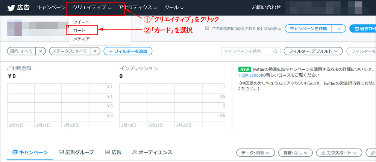
Task: Expand the ツール menu
Action: click(174, 7)
